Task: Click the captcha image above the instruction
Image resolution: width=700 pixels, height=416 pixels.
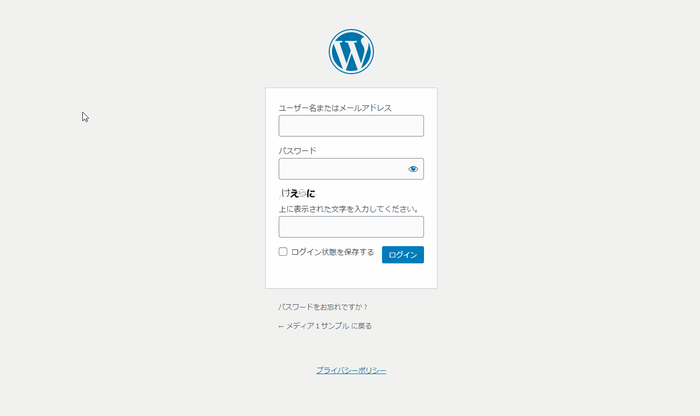Action: tap(298, 193)
